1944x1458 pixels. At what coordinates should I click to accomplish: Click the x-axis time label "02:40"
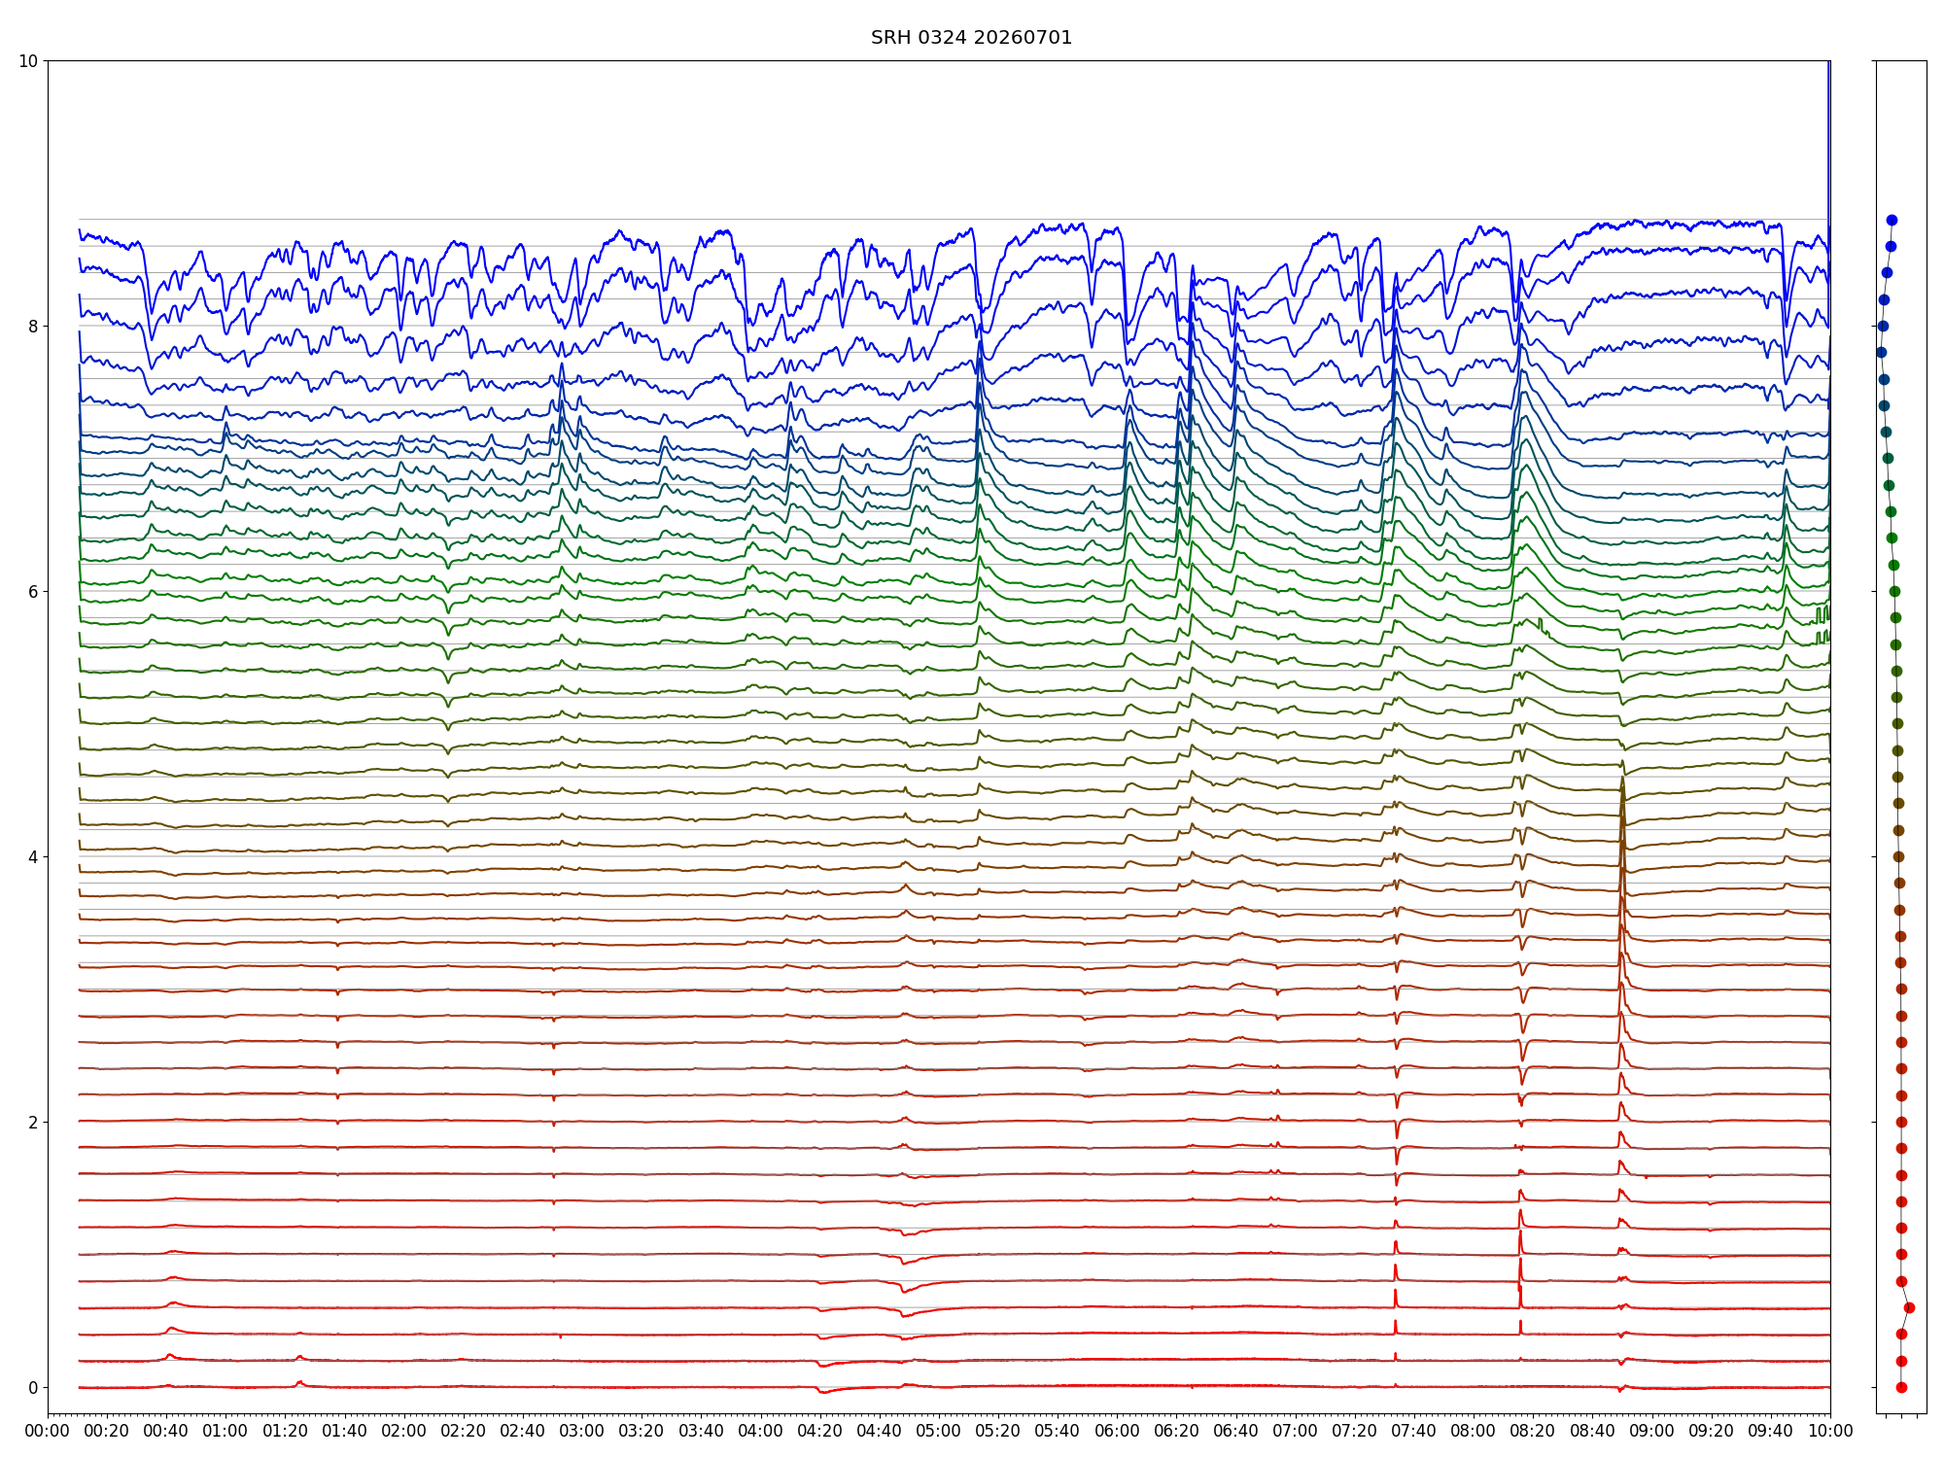point(523,1432)
